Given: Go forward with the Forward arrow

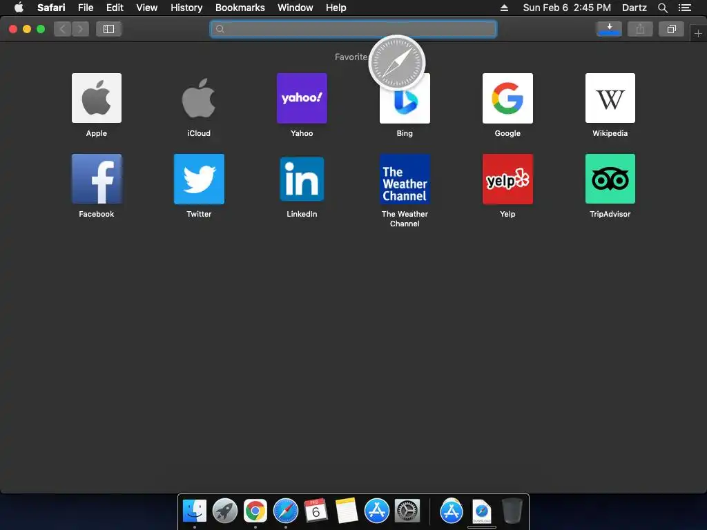Looking at the screenshot, I should pos(80,29).
